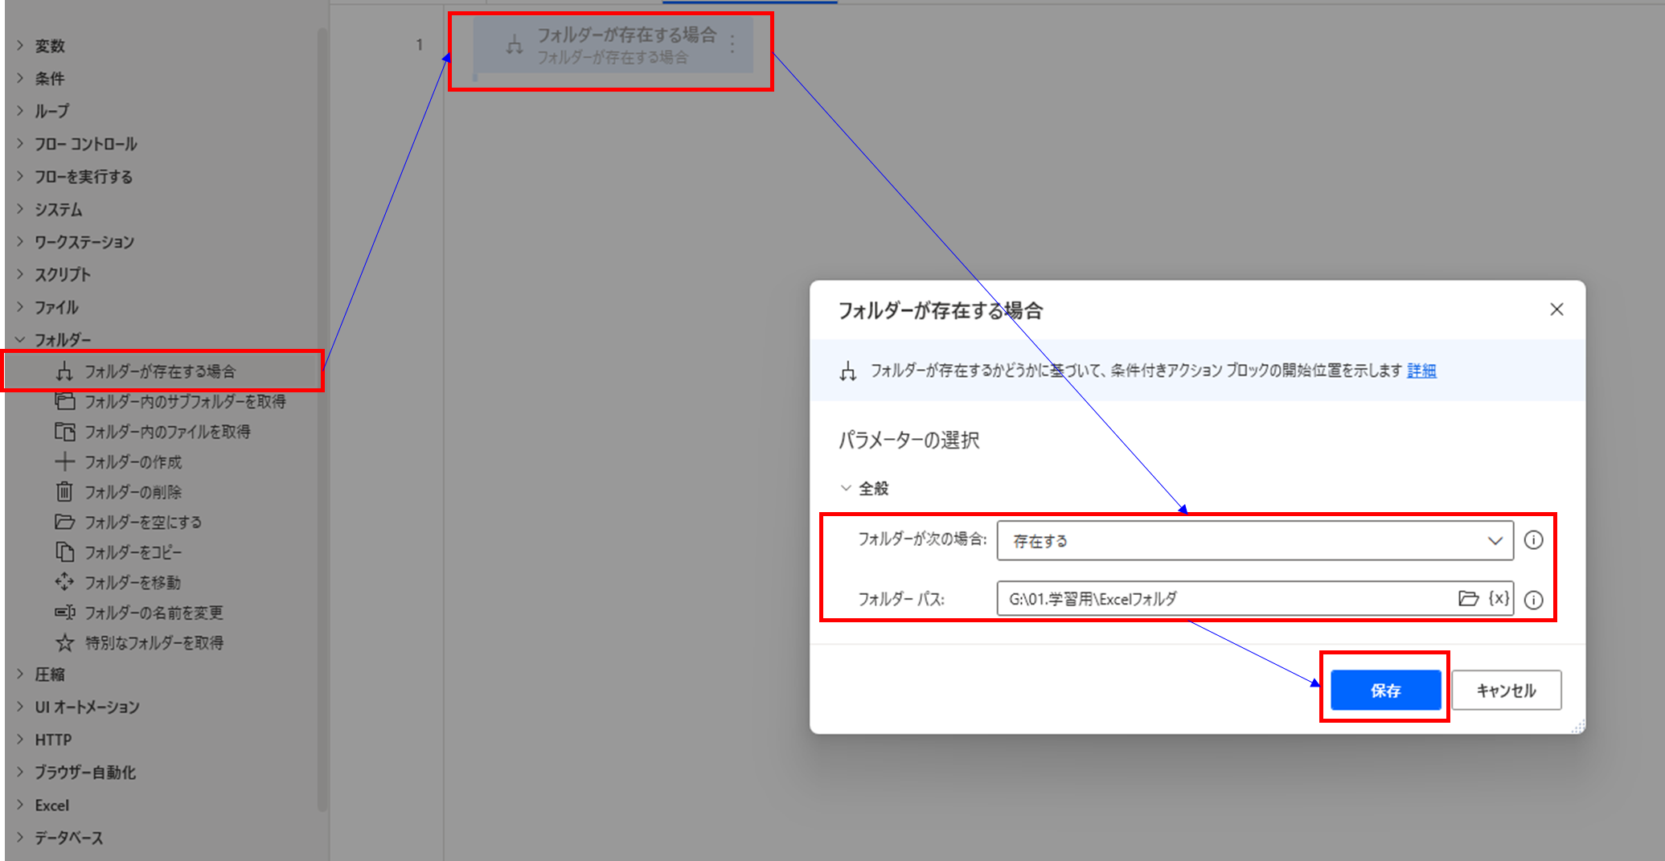Click line number 1 in the flow
Image resolution: width=1665 pixels, height=861 pixels.
(419, 45)
